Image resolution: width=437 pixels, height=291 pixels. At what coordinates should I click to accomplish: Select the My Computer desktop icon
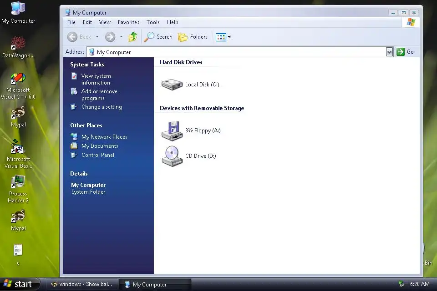click(18, 13)
